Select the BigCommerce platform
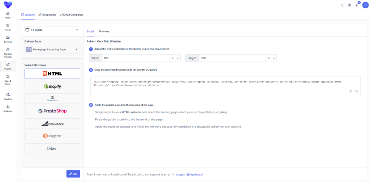 [52, 123]
